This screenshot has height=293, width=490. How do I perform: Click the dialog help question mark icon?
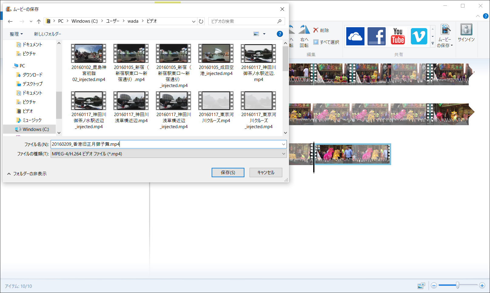[280, 34]
